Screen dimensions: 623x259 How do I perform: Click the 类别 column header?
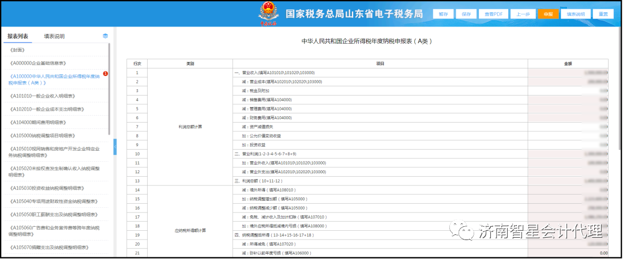coord(190,63)
